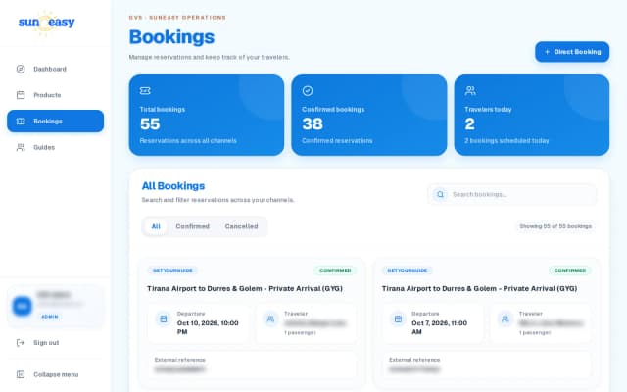627x392 pixels.
Task: Click CONFIRMED status on Oct 10 booking
Action: (335, 270)
